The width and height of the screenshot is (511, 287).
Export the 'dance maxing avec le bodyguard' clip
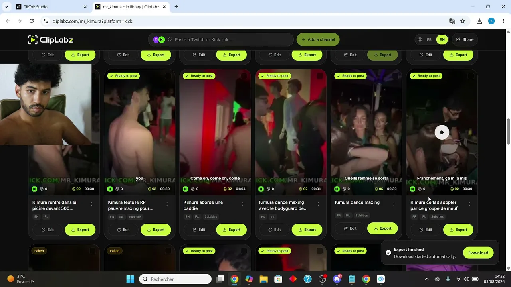click(x=307, y=230)
